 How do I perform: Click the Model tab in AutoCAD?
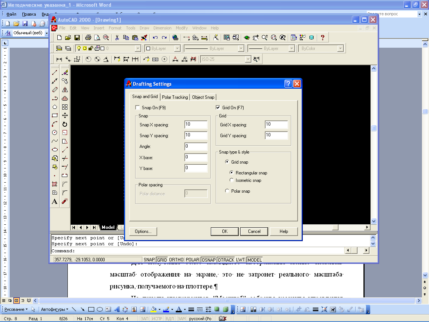click(x=108, y=227)
